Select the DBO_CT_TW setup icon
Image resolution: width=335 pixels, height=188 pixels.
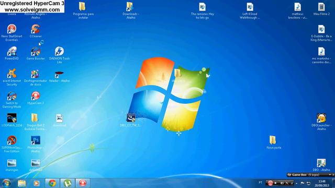pos(131,120)
